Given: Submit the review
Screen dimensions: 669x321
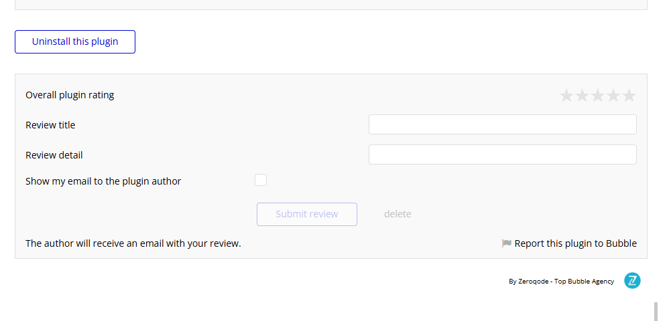Looking at the screenshot, I should click(x=307, y=214).
